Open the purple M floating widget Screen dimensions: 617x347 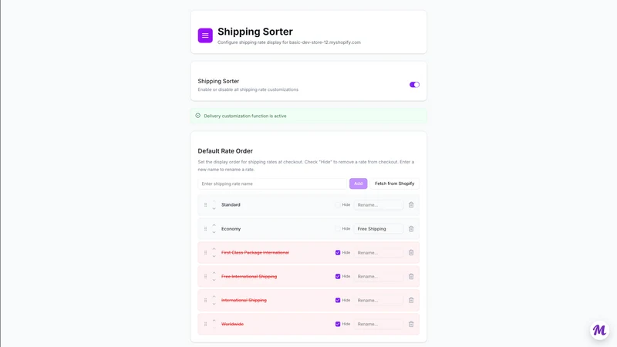click(600, 331)
